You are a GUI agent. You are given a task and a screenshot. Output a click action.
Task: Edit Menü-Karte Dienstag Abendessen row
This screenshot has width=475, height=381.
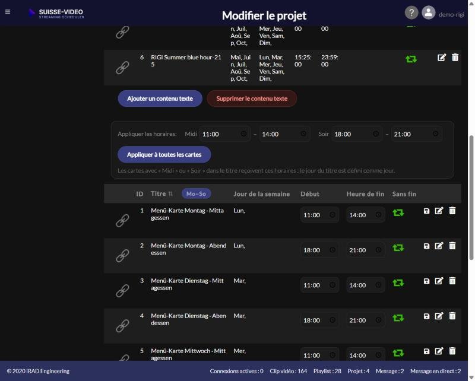[x=439, y=316]
